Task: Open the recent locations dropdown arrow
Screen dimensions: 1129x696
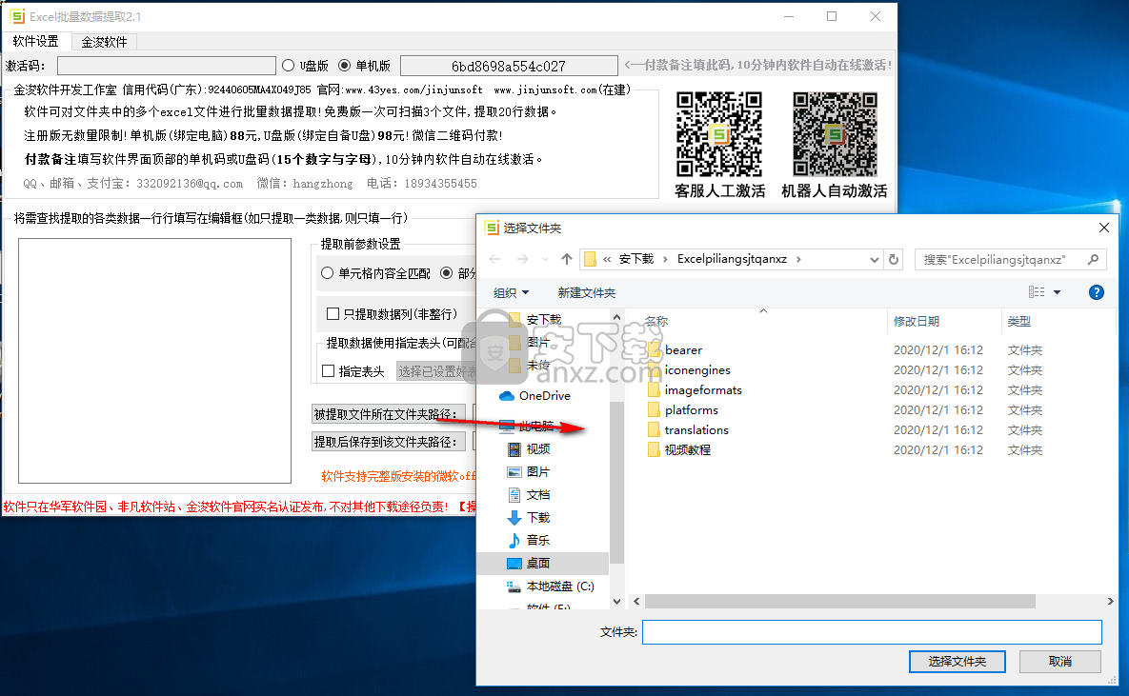Action: 545,259
